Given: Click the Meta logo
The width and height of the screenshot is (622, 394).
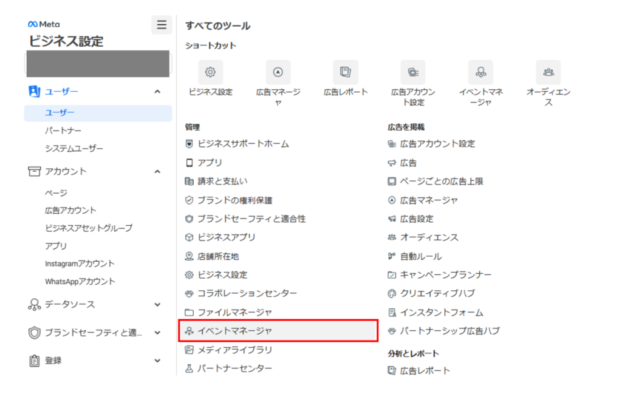Looking at the screenshot, I should [44, 24].
